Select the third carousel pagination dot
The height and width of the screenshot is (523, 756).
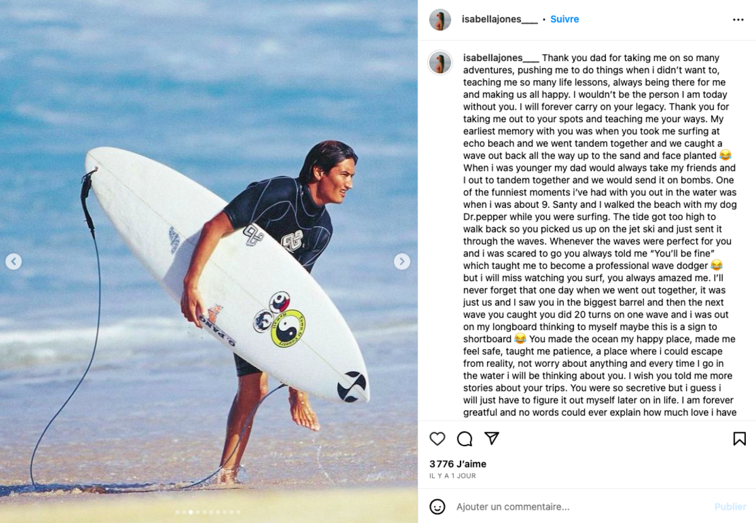pos(191,513)
